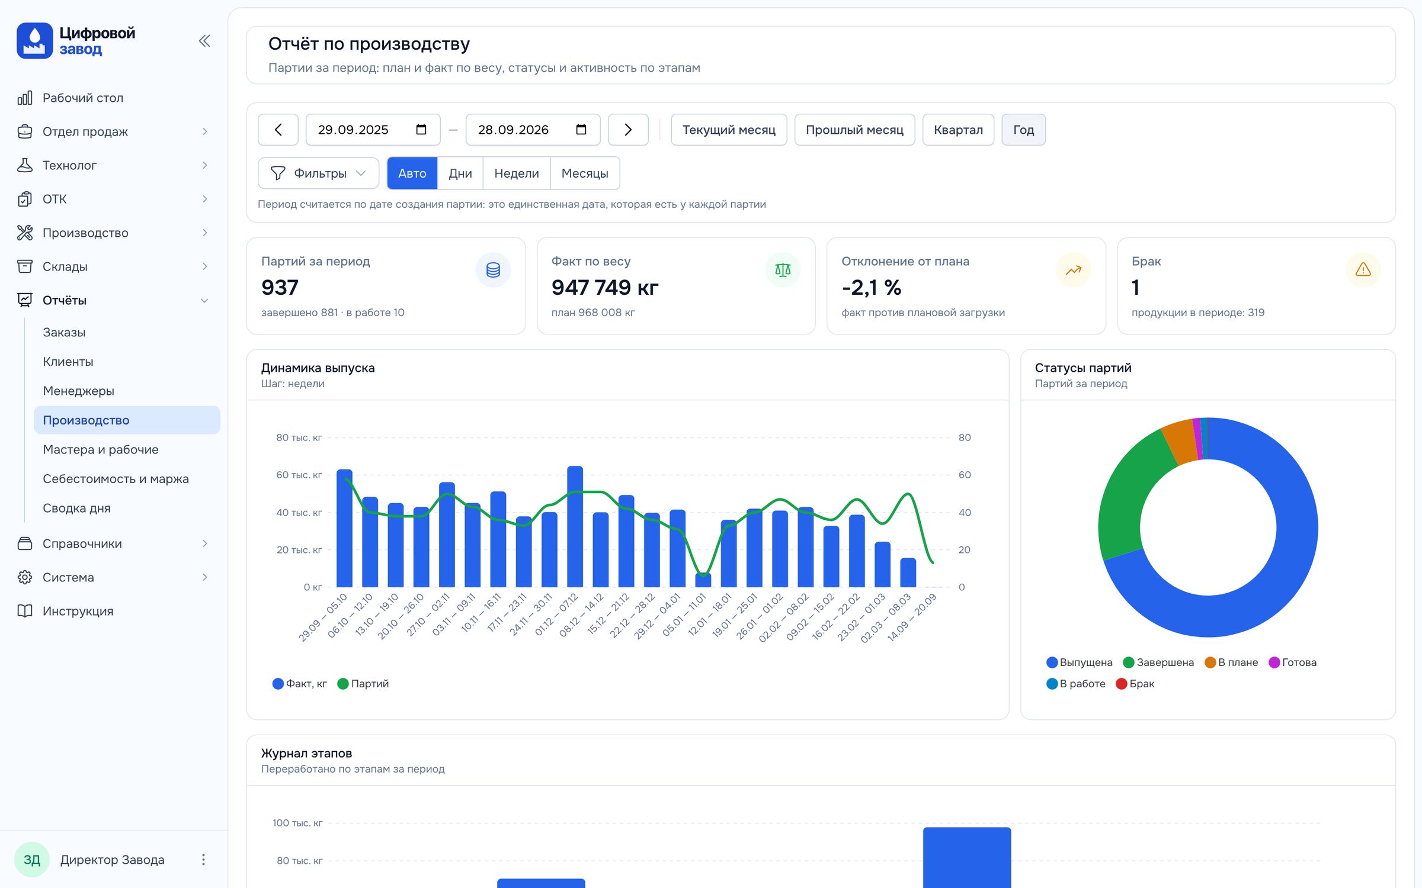
Task: Click the Производство tools icon in sidebar
Action: click(25, 233)
